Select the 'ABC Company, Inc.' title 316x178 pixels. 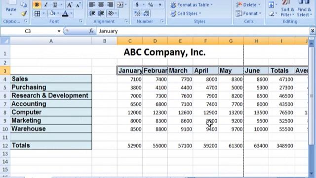164,52
